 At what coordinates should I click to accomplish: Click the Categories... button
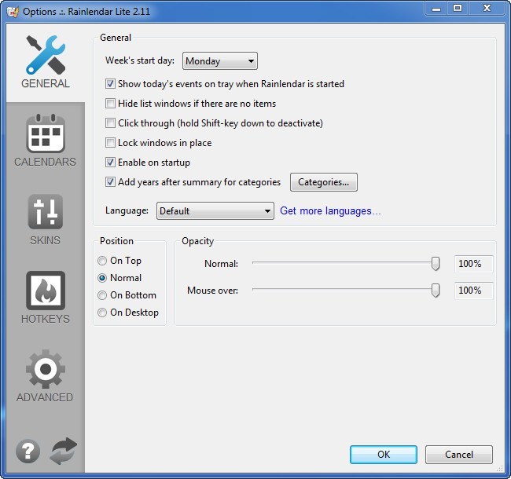[324, 182]
